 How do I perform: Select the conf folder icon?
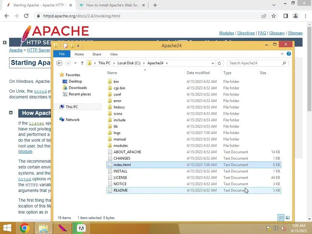(x=110, y=94)
